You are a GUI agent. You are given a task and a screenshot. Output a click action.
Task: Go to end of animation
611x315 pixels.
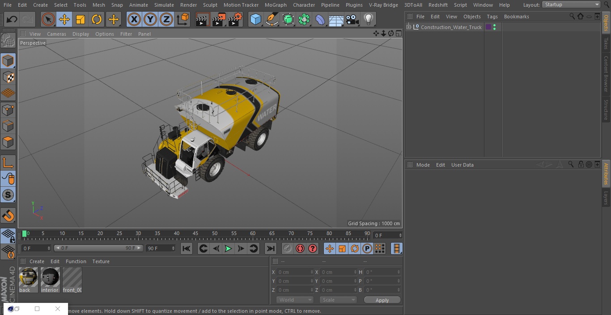tap(271, 248)
